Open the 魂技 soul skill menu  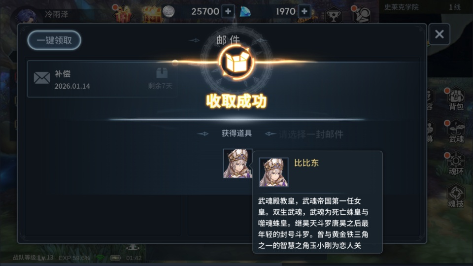[456, 197]
